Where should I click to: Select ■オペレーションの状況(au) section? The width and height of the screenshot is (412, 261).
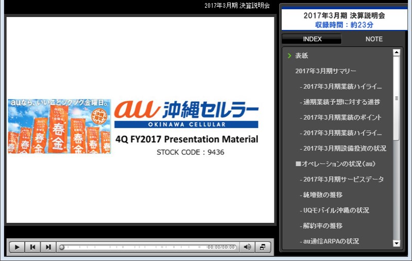pyautogui.click(x=336, y=164)
